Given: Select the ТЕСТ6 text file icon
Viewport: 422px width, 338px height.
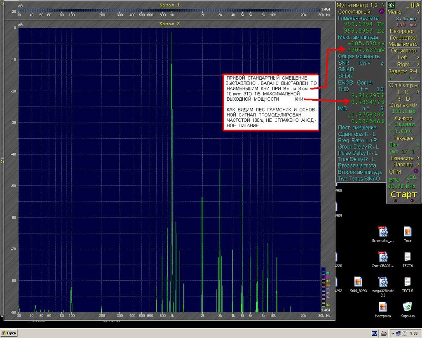Looking at the screenshot, I should point(408,257).
